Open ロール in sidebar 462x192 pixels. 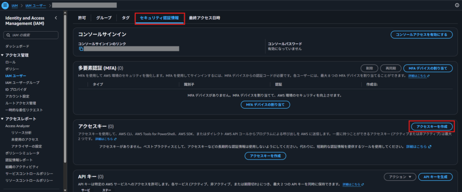point(10,62)
